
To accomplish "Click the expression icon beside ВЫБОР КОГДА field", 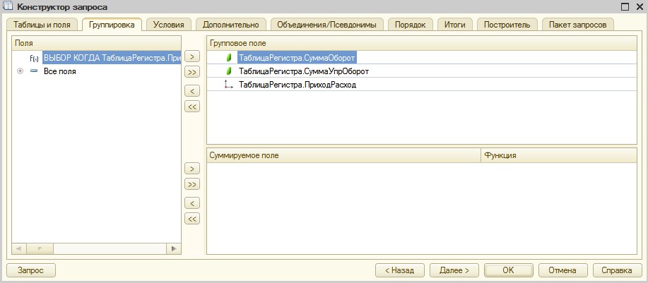I will [33, 57].
